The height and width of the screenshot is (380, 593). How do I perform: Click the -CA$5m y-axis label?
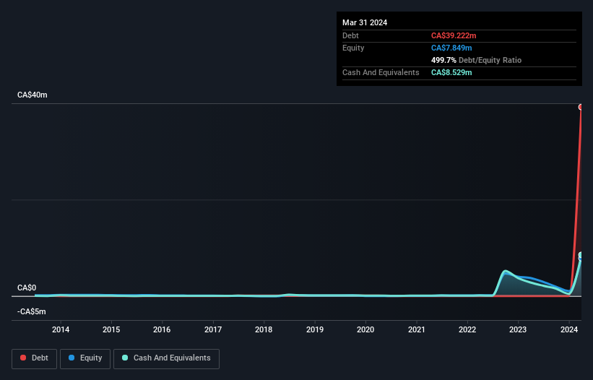point(31,311)
